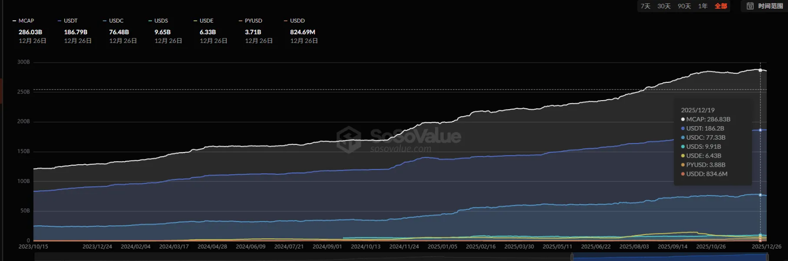Open the 时间范围 date range picker
Image resolution: width=788 pixels, height=261 pixels.
tap(770, 6)
